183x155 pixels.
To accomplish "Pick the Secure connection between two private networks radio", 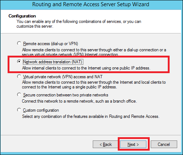I will [x=19, y=95].
